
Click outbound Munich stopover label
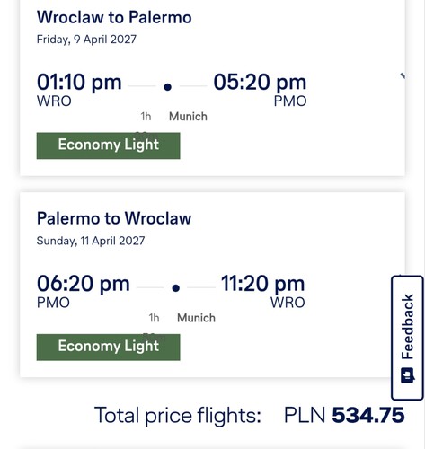coord(188,117)
